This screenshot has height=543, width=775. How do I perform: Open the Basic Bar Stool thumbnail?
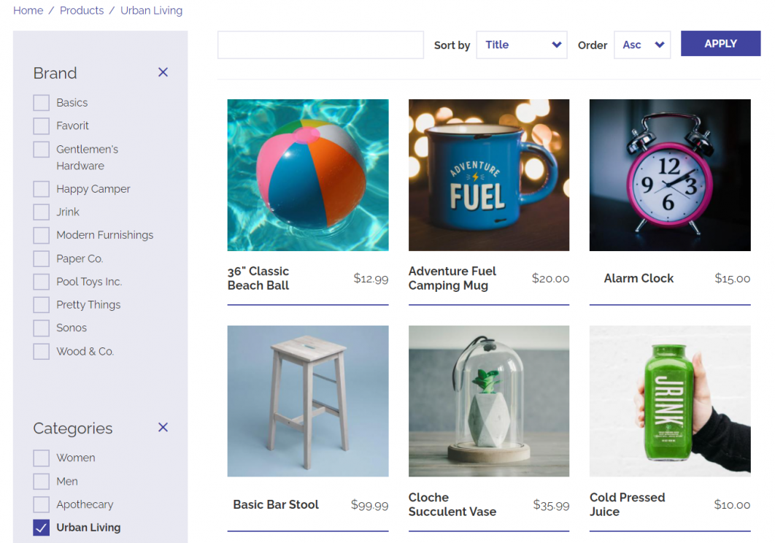(307, 401)
